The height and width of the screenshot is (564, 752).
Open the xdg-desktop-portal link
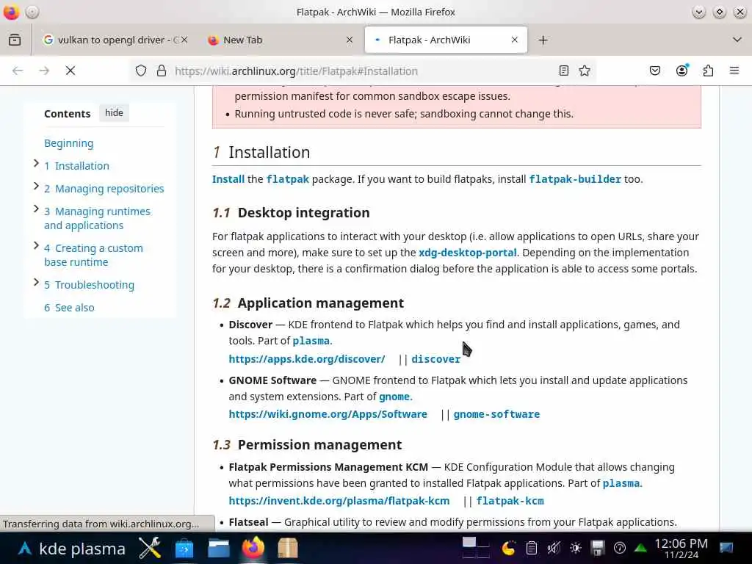pos(468,253)
